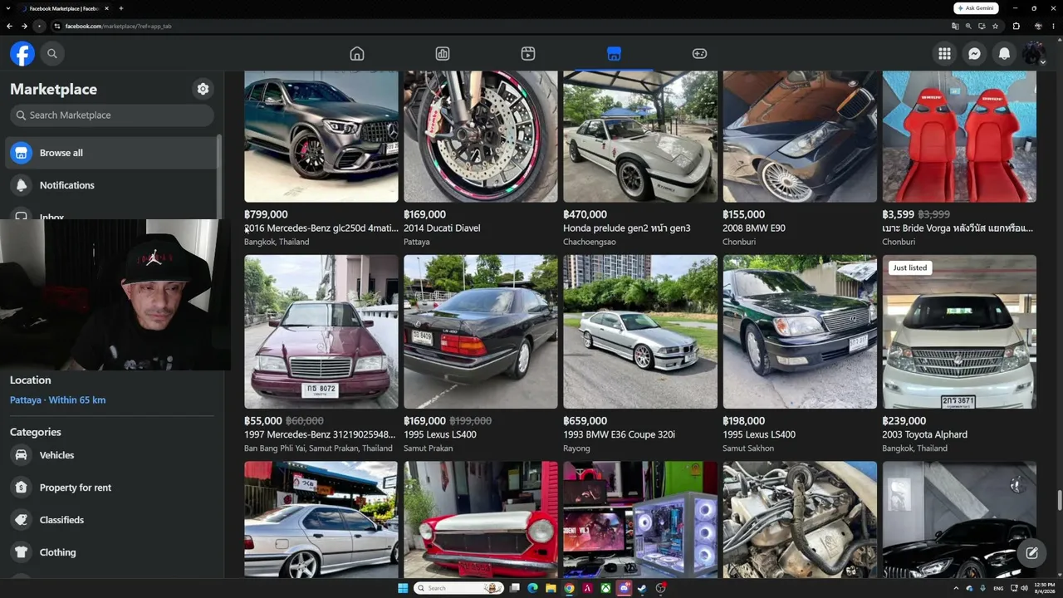
Task: Select the Marketplace storefront tab icon
Action: [614, 54]
